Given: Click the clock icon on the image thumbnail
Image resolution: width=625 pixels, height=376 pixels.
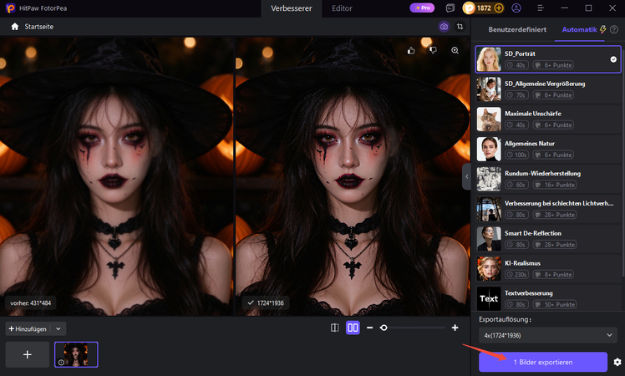Looking at the screenshot, I should point(61,363).
